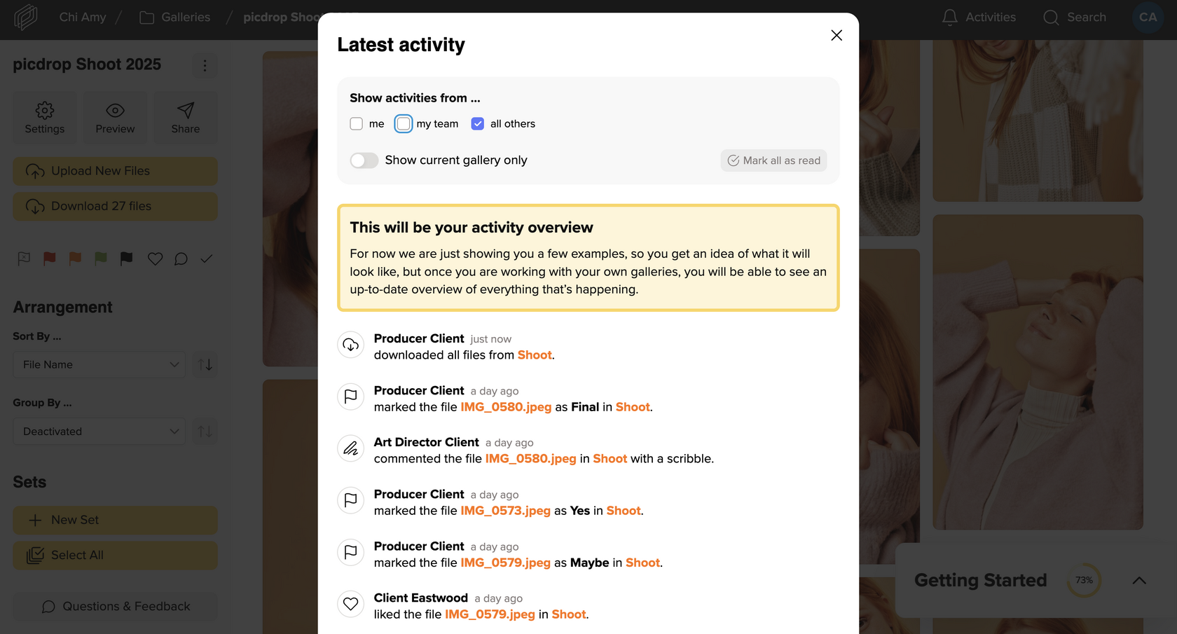
Task: Reverse sort order next to File Name
Action: click(205, 365)
